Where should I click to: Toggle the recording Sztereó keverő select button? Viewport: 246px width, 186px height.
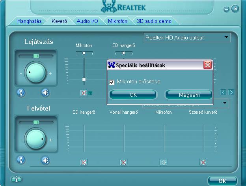[x=203, y=162]
